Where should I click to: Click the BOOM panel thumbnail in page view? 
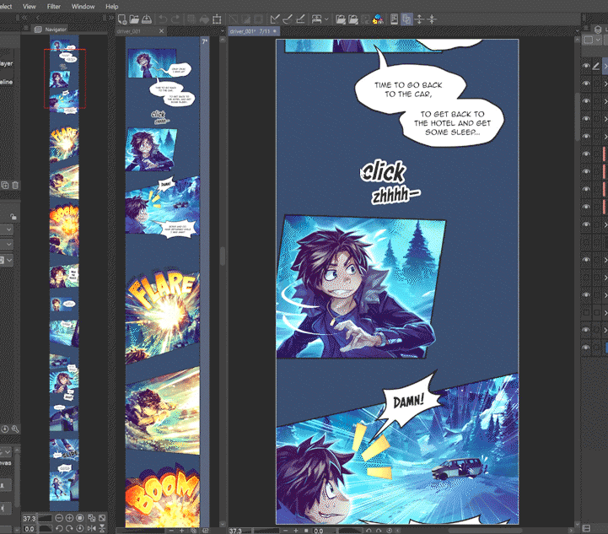pos(163,495)
